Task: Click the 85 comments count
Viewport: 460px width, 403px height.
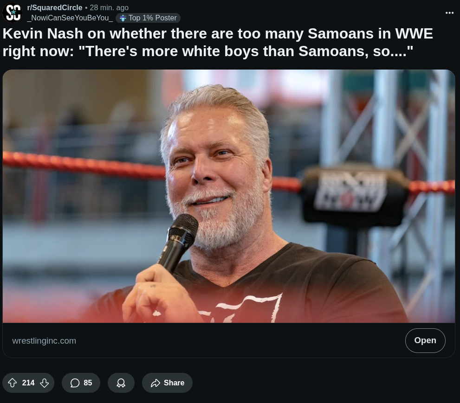Action: 88,383
